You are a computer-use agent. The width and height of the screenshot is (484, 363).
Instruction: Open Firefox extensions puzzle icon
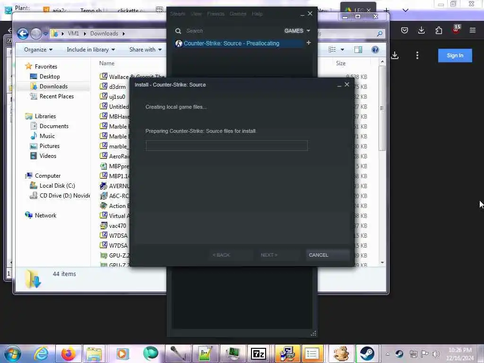point(438,30)
